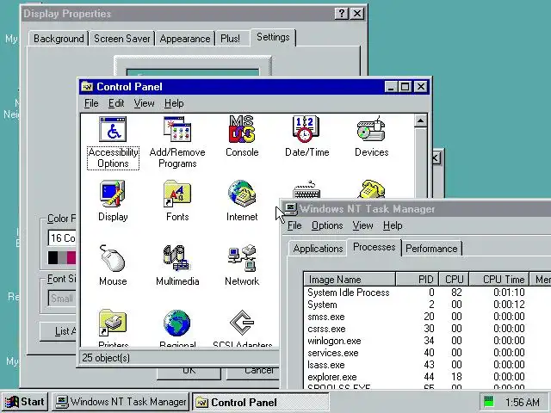
Task: Click the Task Manager title bar icon
Action: pos(290,208)
